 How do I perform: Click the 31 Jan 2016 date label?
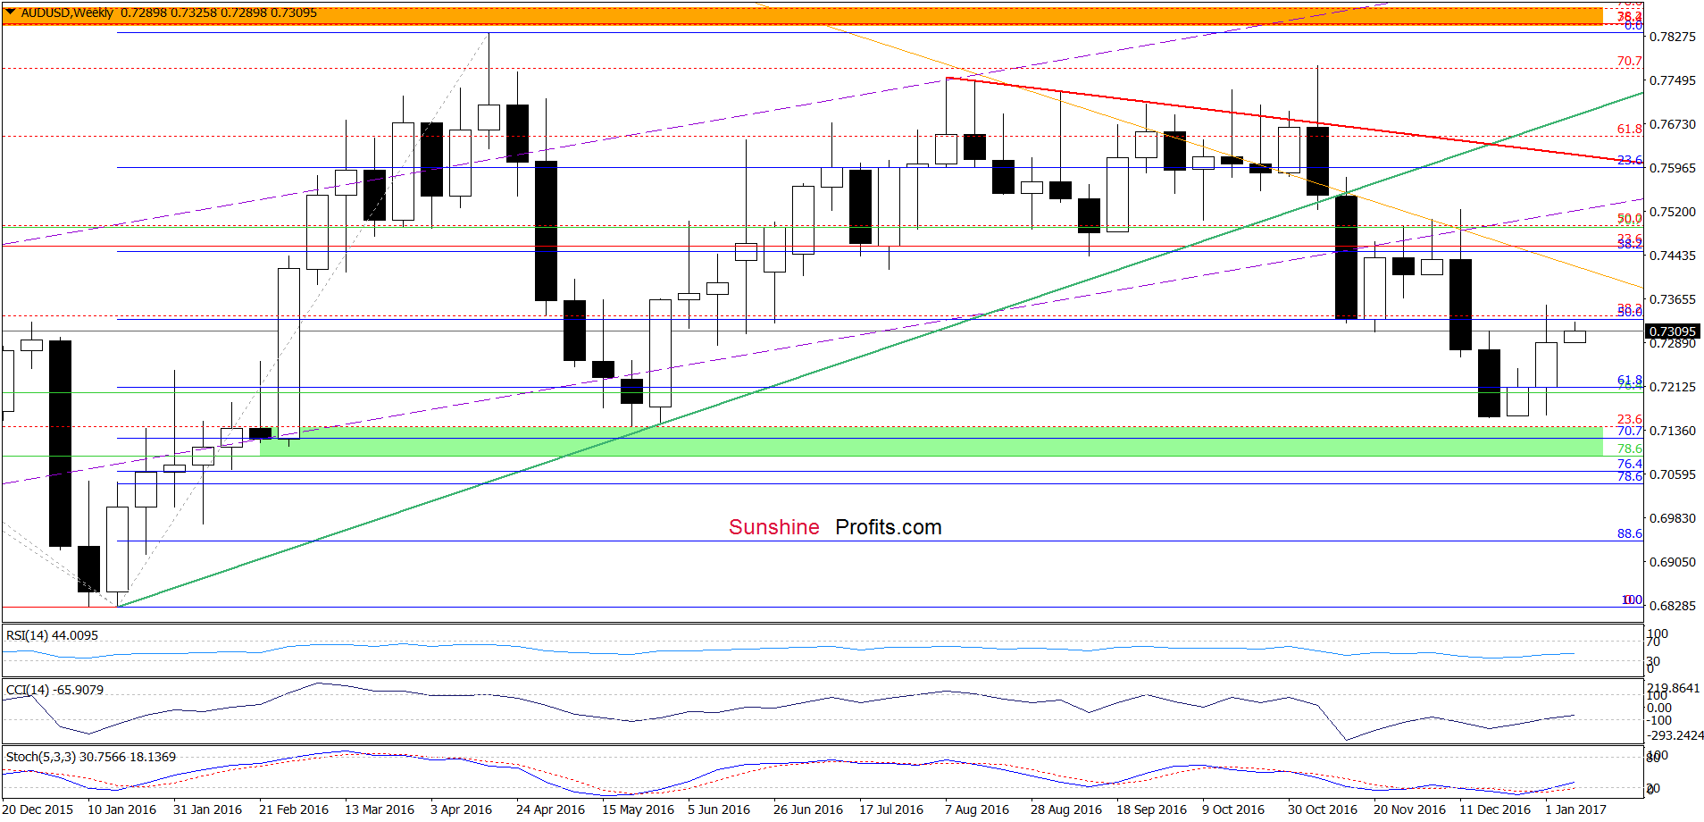coord(207,809)
